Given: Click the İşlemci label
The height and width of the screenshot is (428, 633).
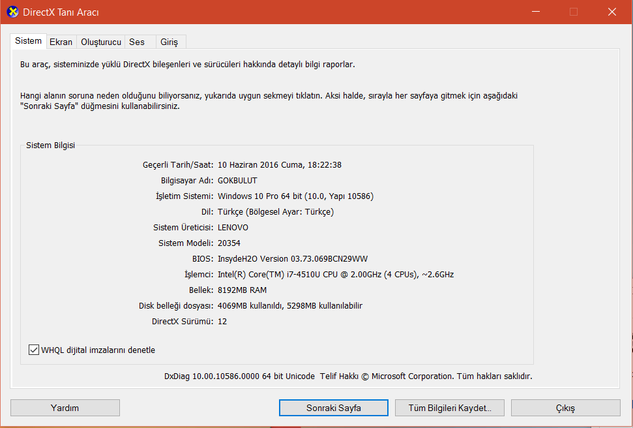Looking at the screenshot, I should (x=199, y=275).
